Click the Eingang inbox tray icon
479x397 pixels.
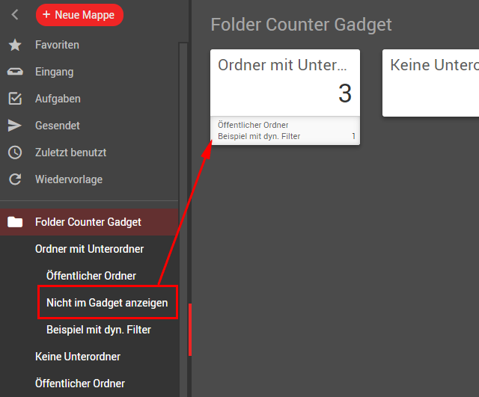click(x=15, y=72)
